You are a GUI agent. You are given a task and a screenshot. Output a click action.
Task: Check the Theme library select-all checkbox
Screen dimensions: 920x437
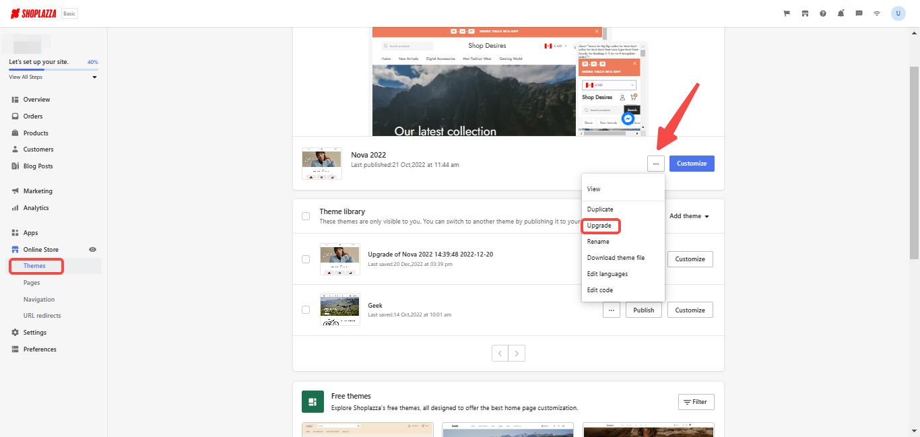(306, 216)
